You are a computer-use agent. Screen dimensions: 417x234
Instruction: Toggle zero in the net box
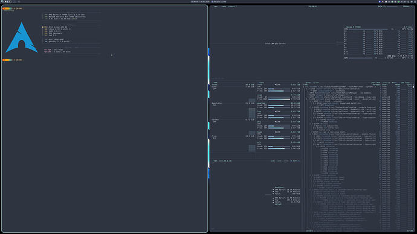coord(286,161)
